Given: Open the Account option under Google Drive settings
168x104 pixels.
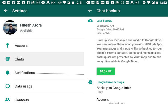Looking at the screenshot, I should coord(102,100).
